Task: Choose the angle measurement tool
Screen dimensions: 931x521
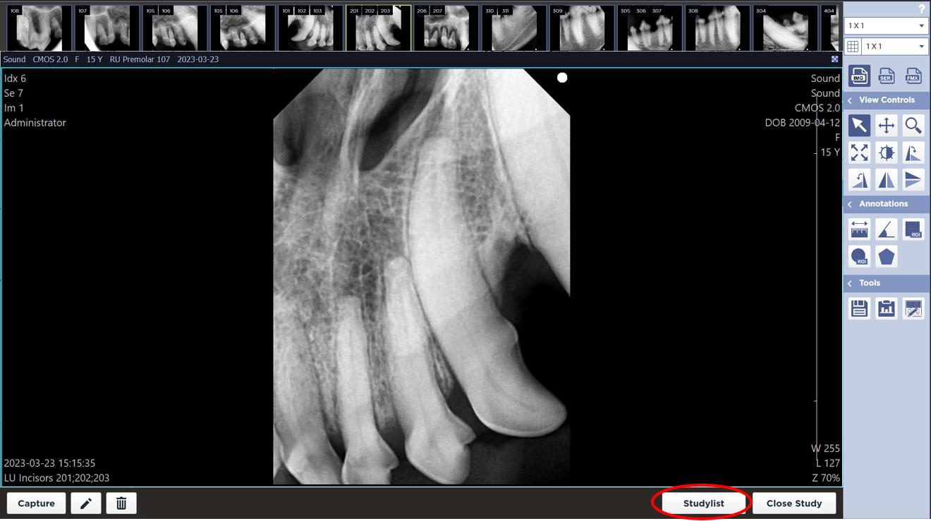Action: point(886,229)
